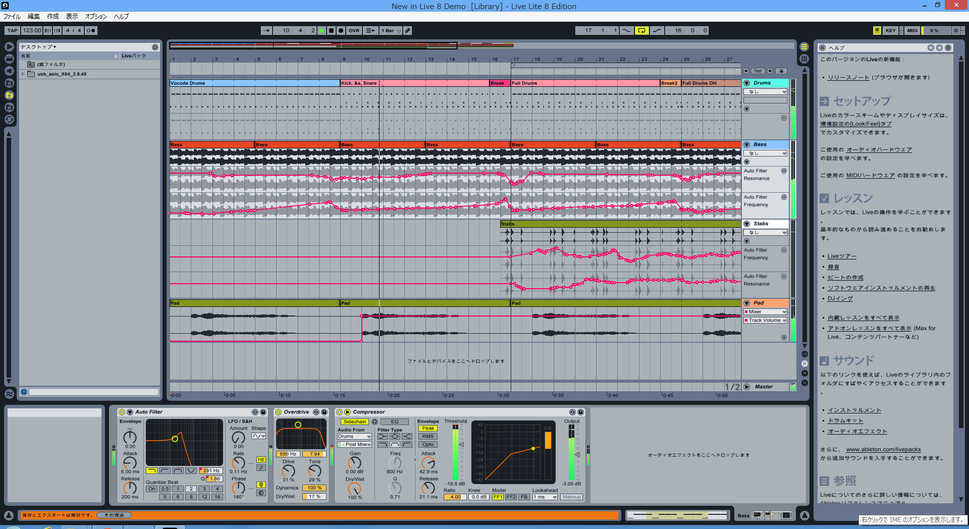969x529 pixels.
Task: Toggle the KEY map mode switch
Action: point(891,31)
